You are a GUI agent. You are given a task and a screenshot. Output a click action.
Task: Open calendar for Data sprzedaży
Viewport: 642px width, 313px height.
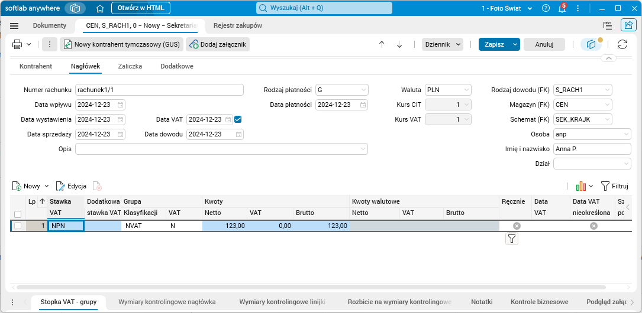[120, 135]
